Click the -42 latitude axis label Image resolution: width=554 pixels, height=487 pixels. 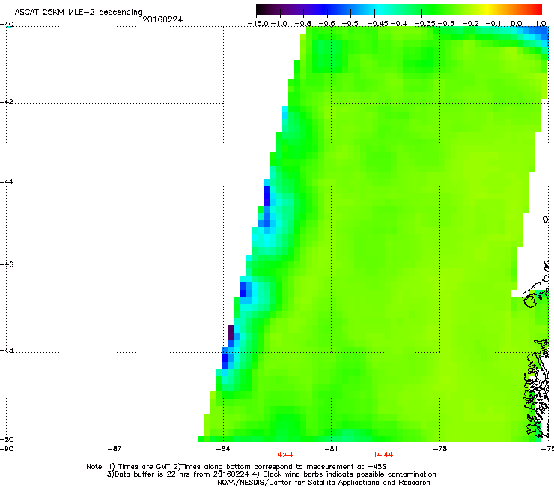(x=7, y=102)
